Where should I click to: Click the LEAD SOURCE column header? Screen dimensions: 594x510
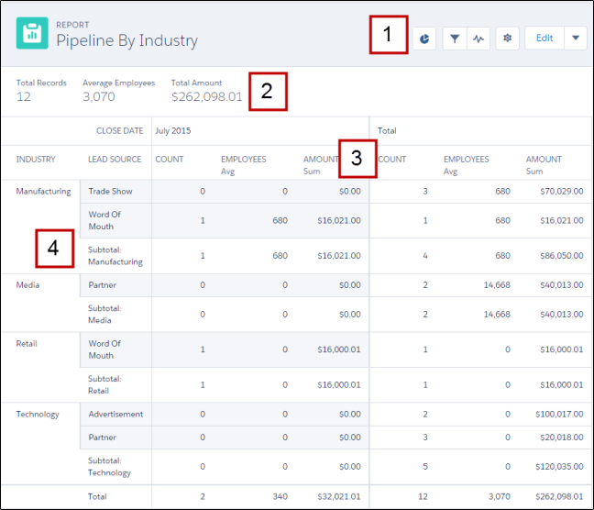click(115, 160)
